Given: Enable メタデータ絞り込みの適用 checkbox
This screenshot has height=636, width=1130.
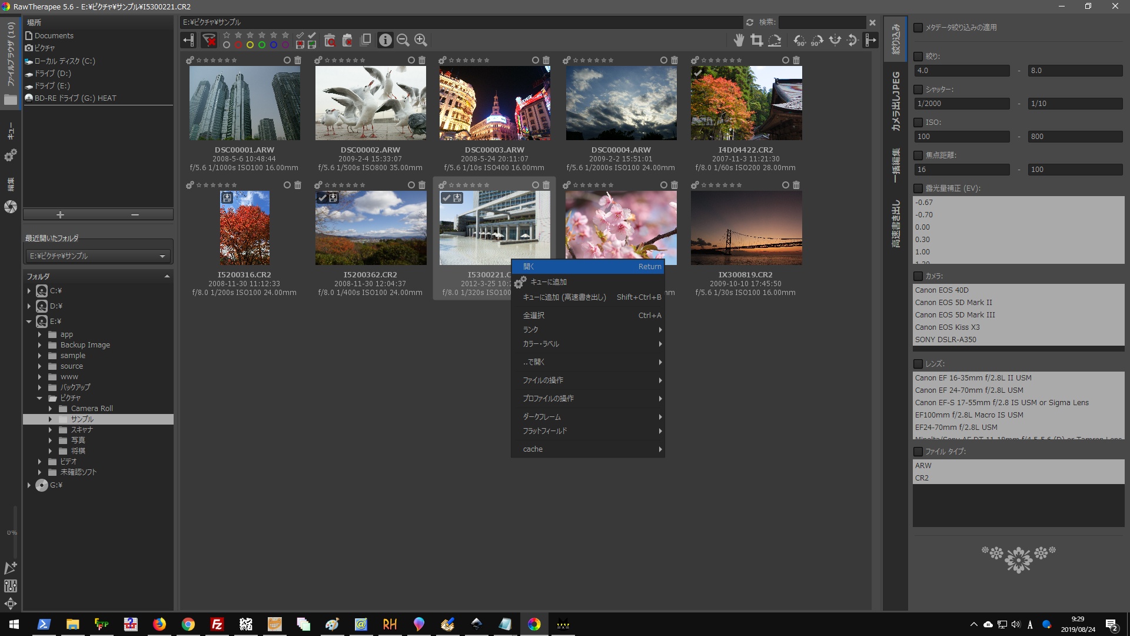Looking at the screenshot, I should (x=918, y=28).
